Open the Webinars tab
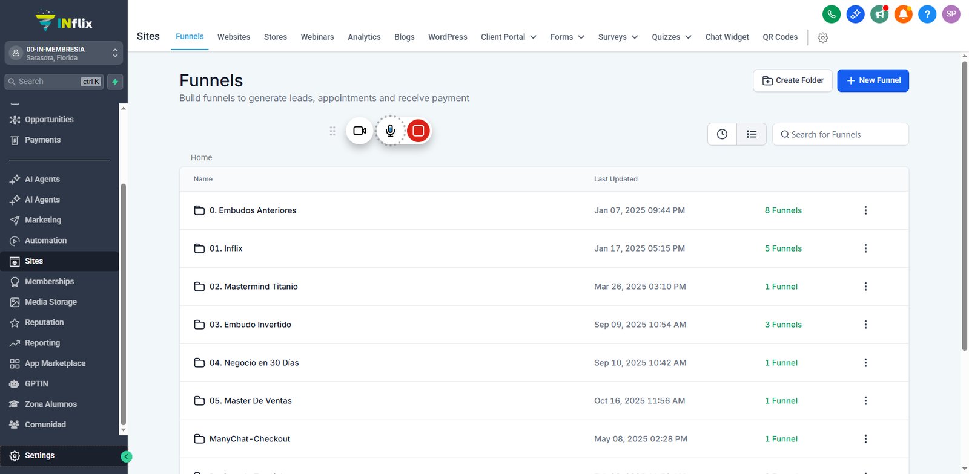Viewport: 969px width, 474px height. (317, 37)
